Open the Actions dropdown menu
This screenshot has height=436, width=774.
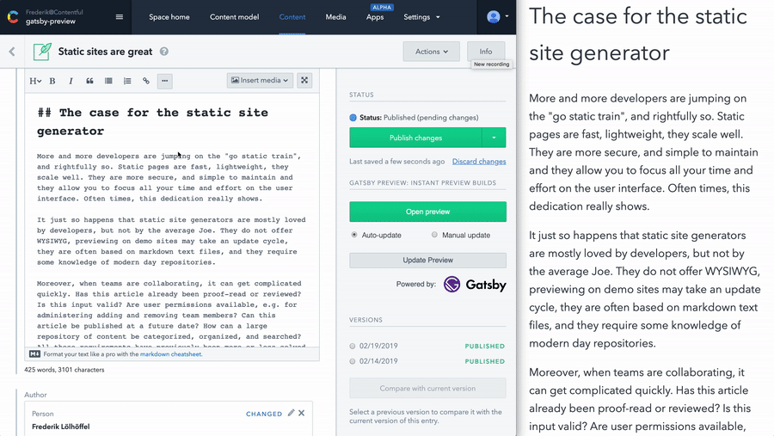pyautogui.click(x=432, y=52)
